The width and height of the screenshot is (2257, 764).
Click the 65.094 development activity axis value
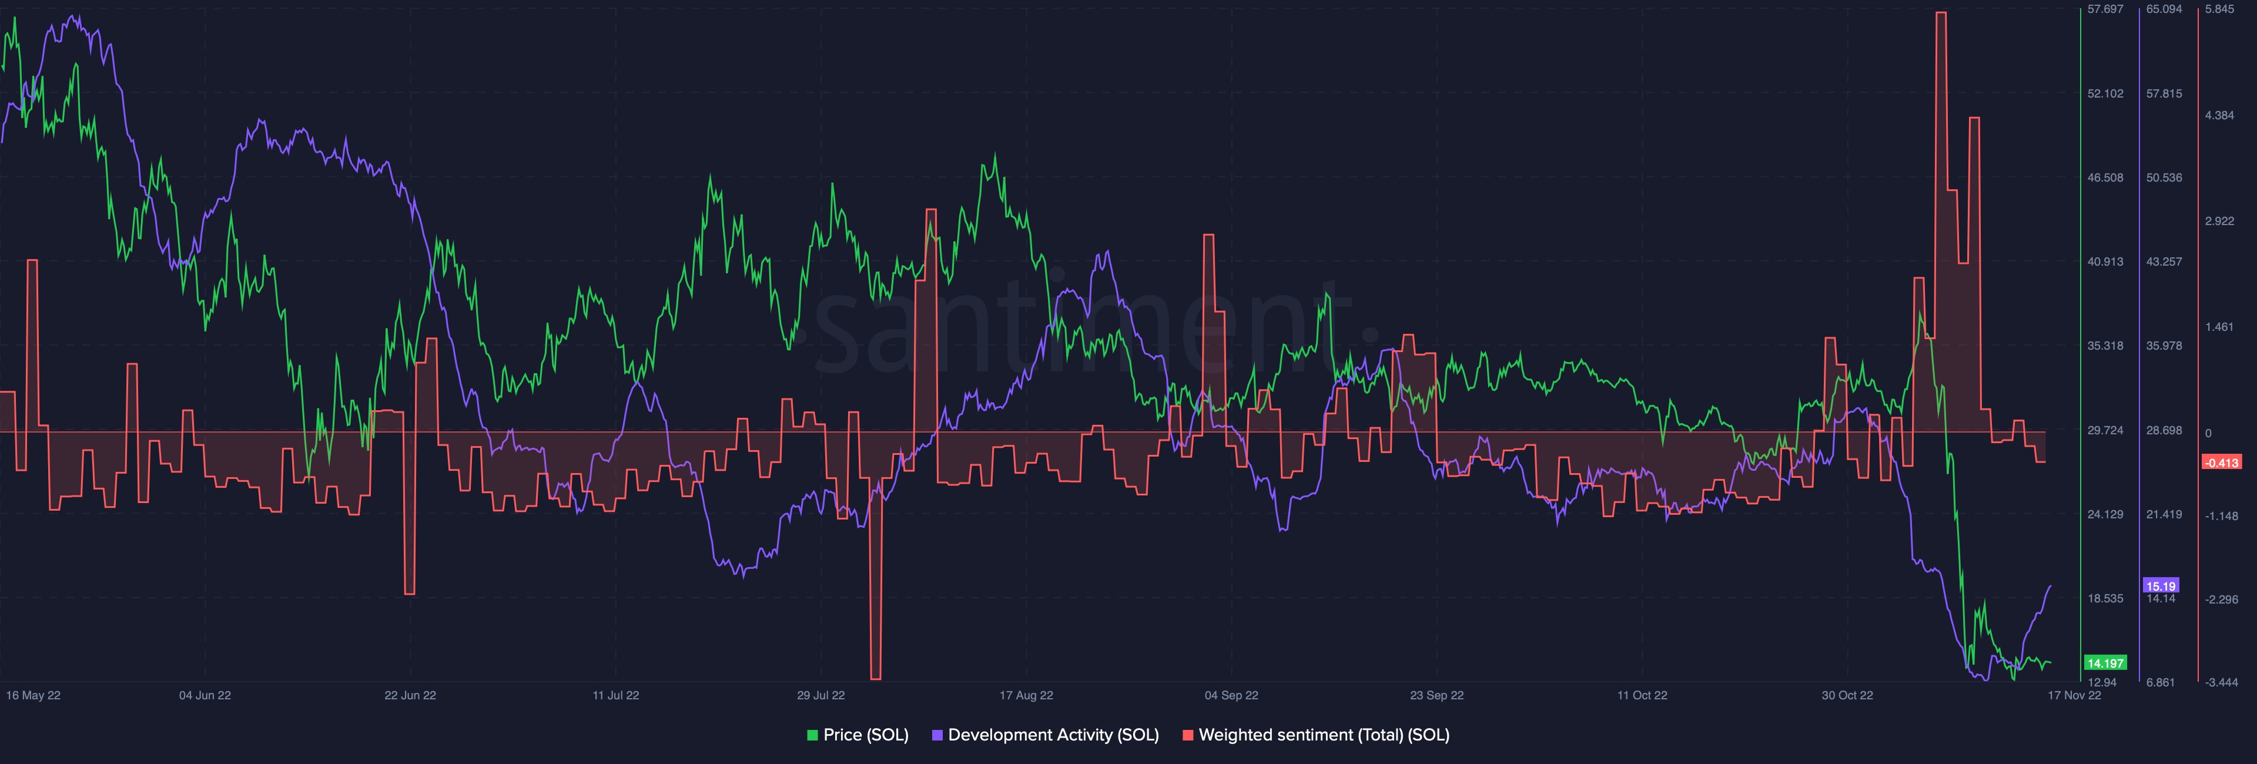[x=2163, y=9]
